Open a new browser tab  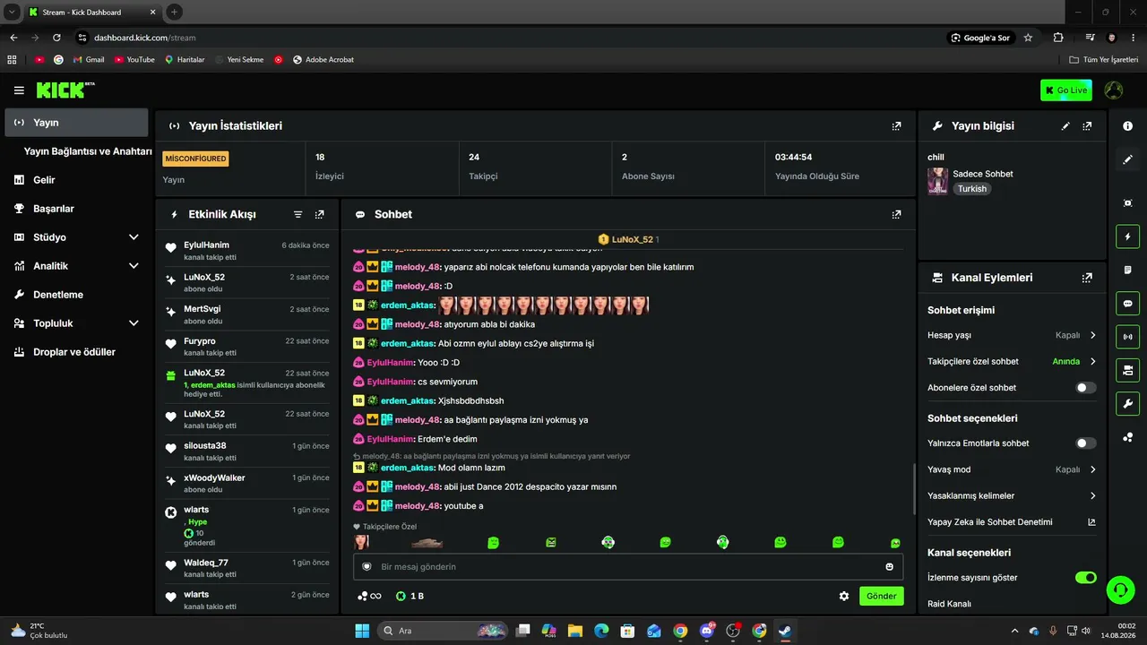coord(174,13)
